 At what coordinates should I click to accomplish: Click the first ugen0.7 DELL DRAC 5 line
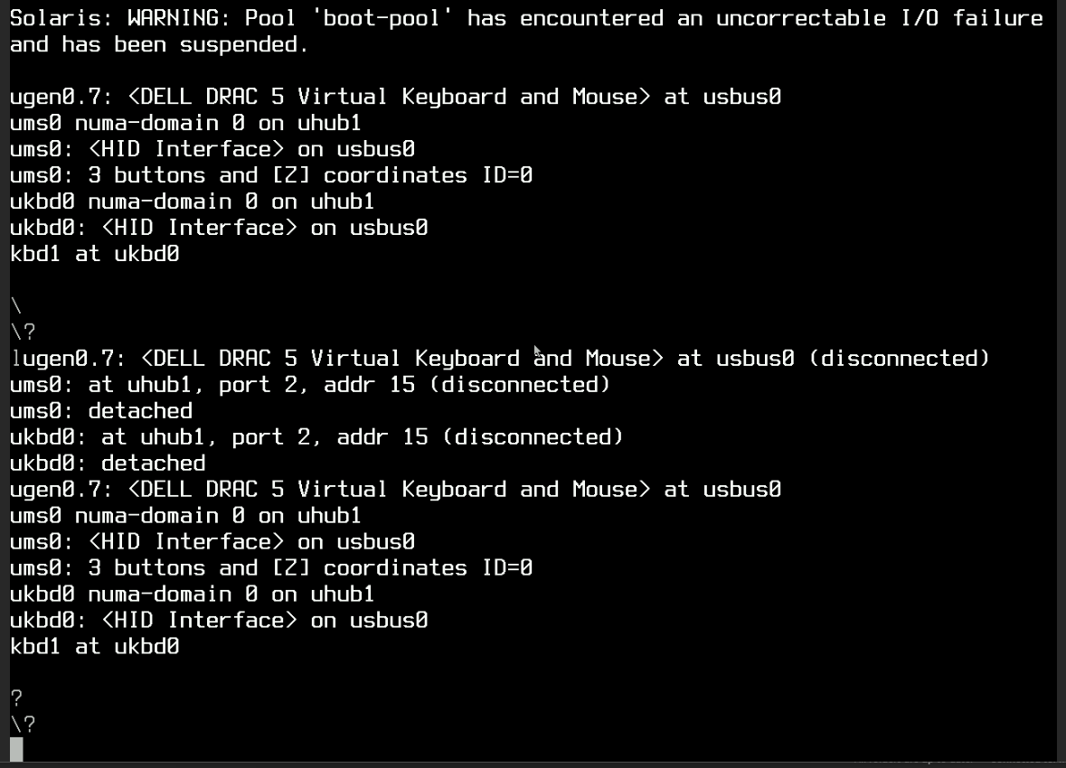coord(395,97)
